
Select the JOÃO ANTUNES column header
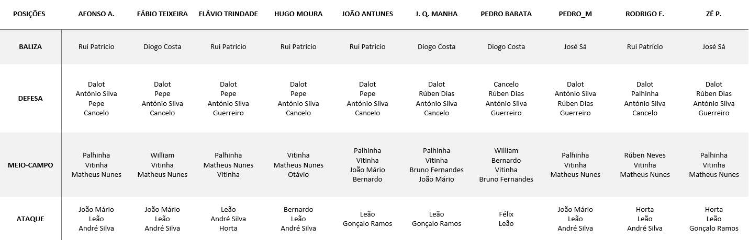[367, 14]
